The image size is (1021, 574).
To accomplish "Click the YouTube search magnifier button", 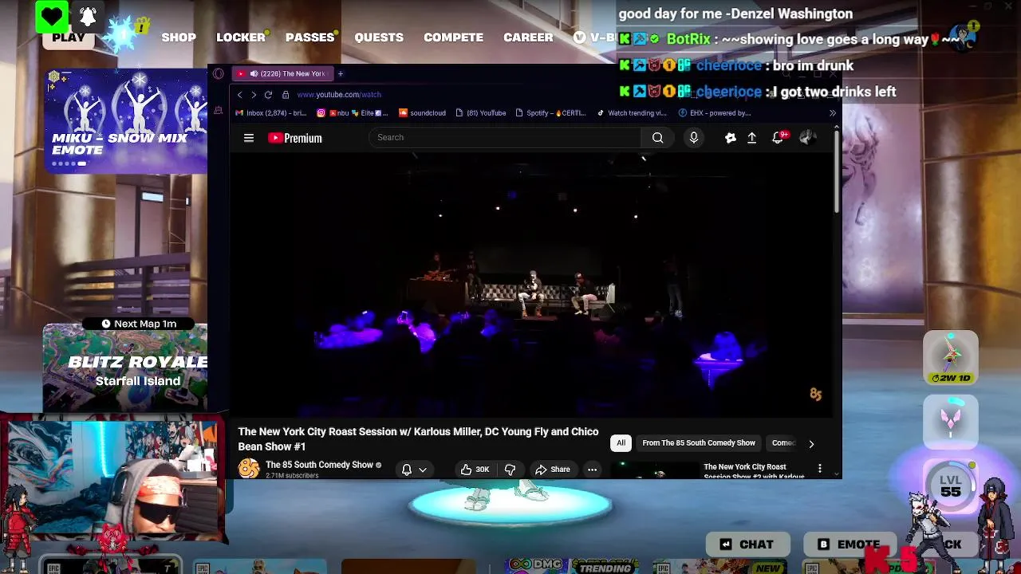I will pyautogui.click(x=657, y=138).
